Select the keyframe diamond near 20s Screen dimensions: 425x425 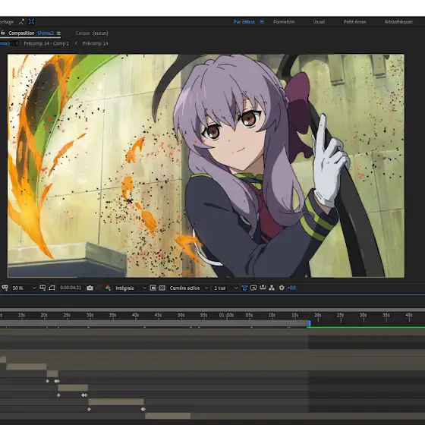pyautogui.click(x=47, y=381)
